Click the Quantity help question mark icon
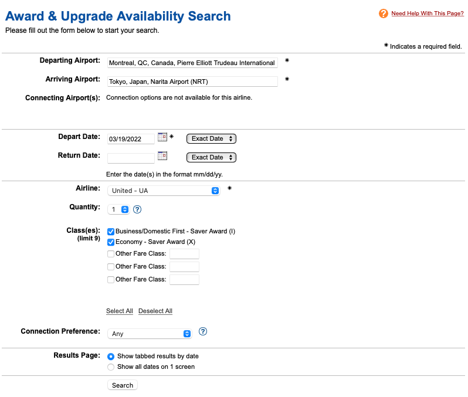 137,209
